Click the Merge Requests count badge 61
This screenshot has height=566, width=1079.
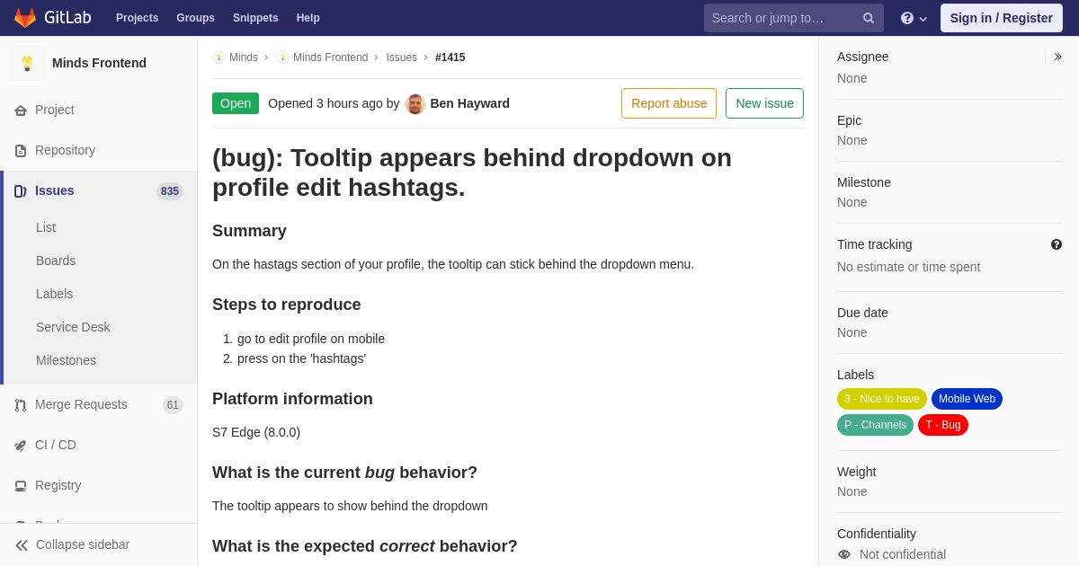[x=173, y=405]
